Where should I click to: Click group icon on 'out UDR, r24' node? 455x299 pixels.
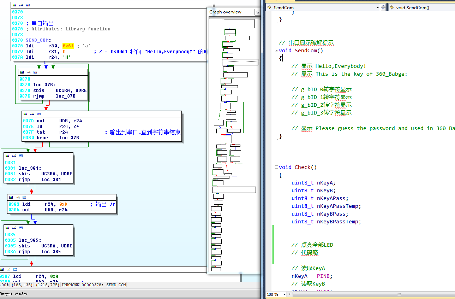[x=38, y=114]
